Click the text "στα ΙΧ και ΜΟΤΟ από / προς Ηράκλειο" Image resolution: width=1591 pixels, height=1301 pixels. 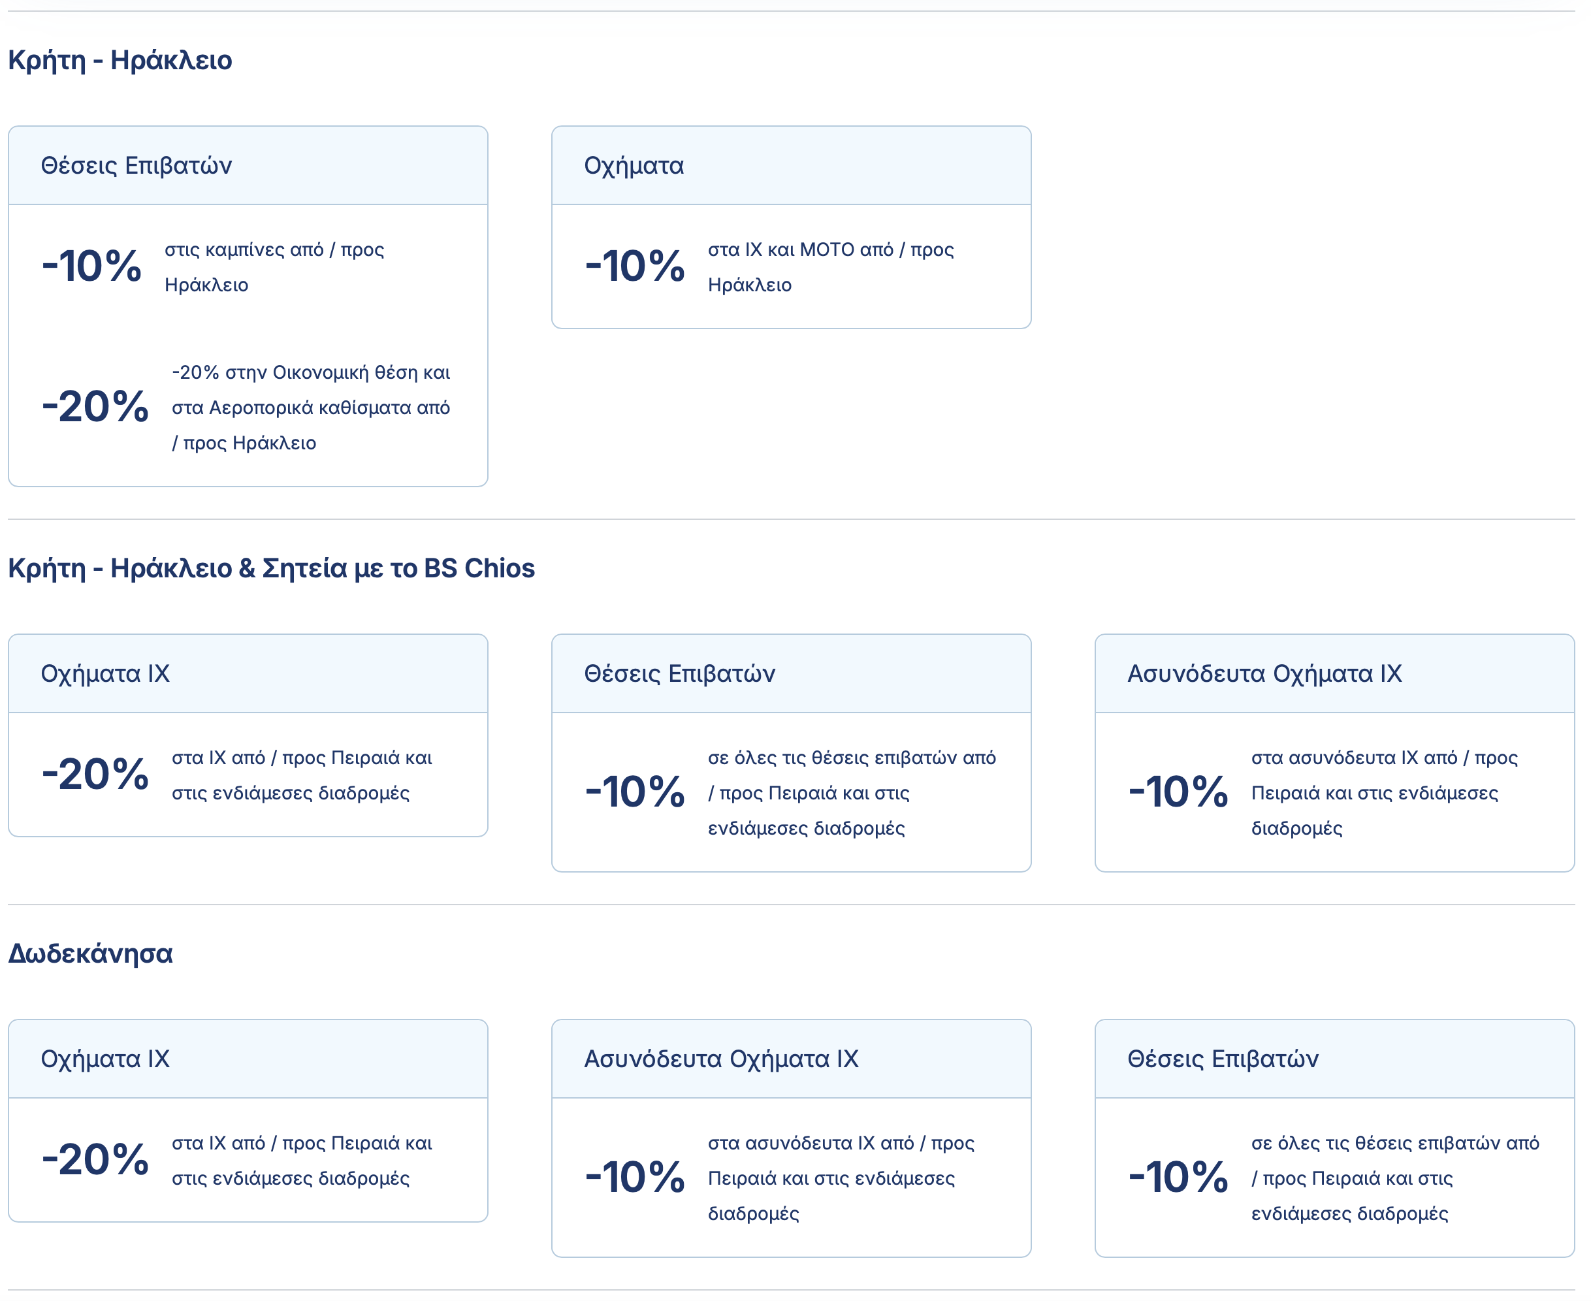click(x=830, y=266)
